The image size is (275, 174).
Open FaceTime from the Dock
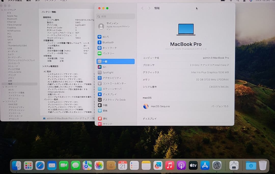pyautogui.click(x=64, y=165)
